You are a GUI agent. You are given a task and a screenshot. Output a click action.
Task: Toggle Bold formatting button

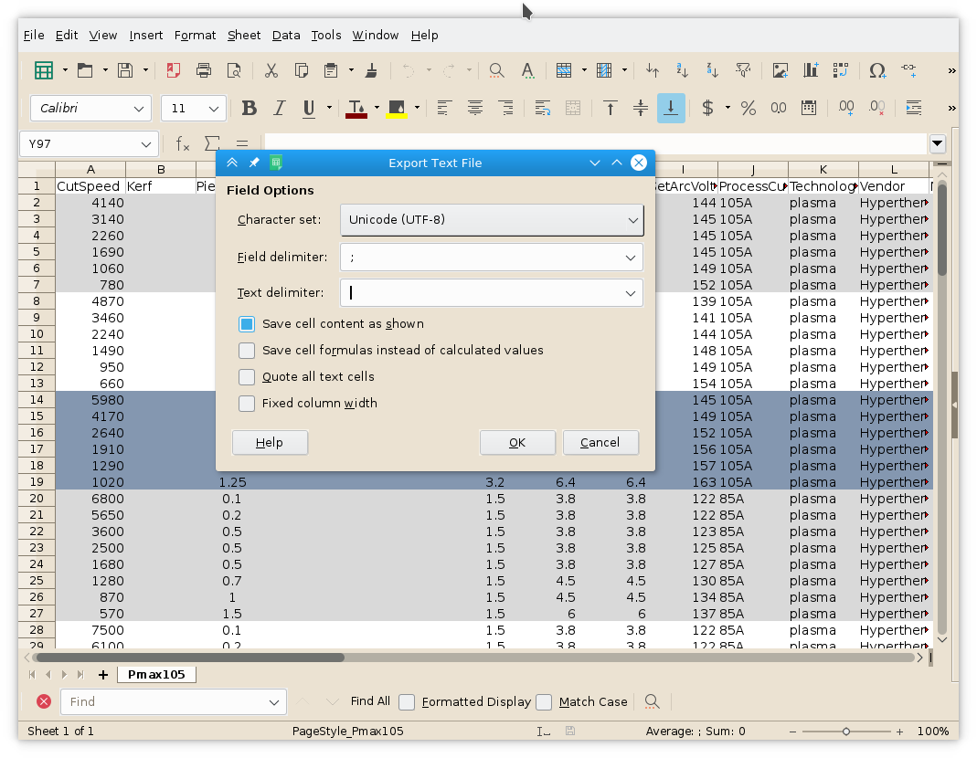pyautogui.click(x=249, y=108)
